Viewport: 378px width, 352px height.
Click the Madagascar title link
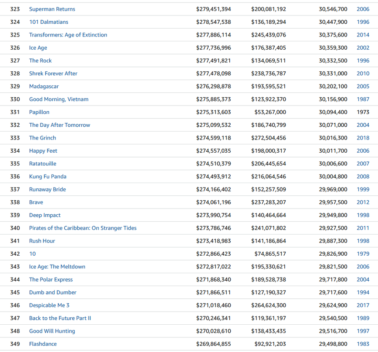click(x=44, y=86)
